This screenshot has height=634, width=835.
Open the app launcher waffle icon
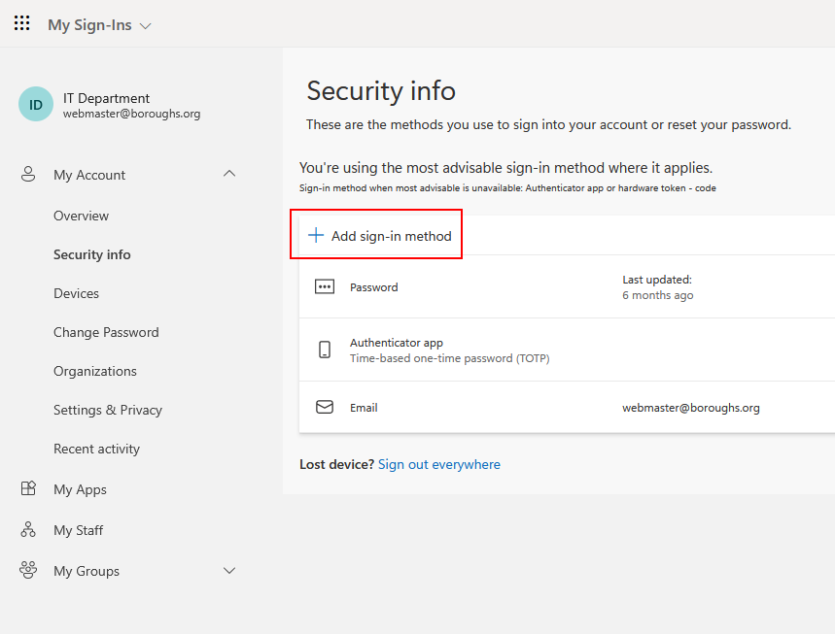(x=21, y=23)
